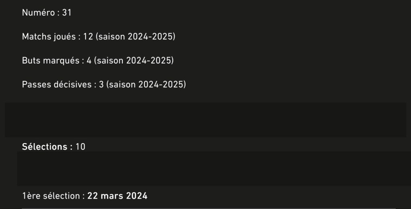Click the empty dark panel below Sélections
The width and height of the screenshot is (411, 209).
point(213,168)
